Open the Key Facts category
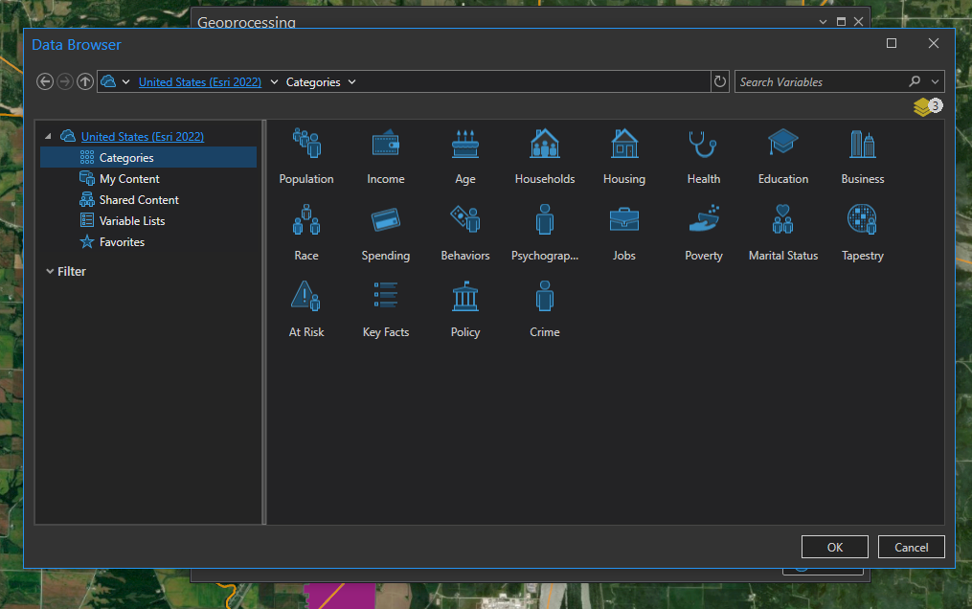The image size is (972, 609). tap(386, 309)
